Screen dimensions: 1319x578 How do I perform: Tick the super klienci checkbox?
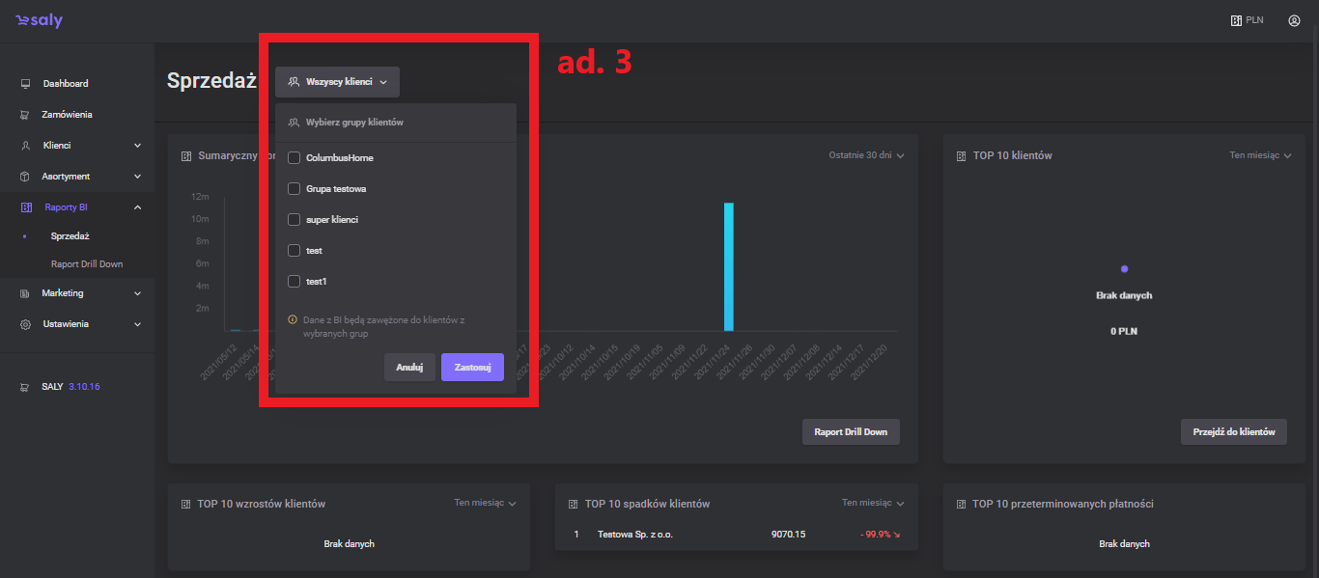click(295, 220)
